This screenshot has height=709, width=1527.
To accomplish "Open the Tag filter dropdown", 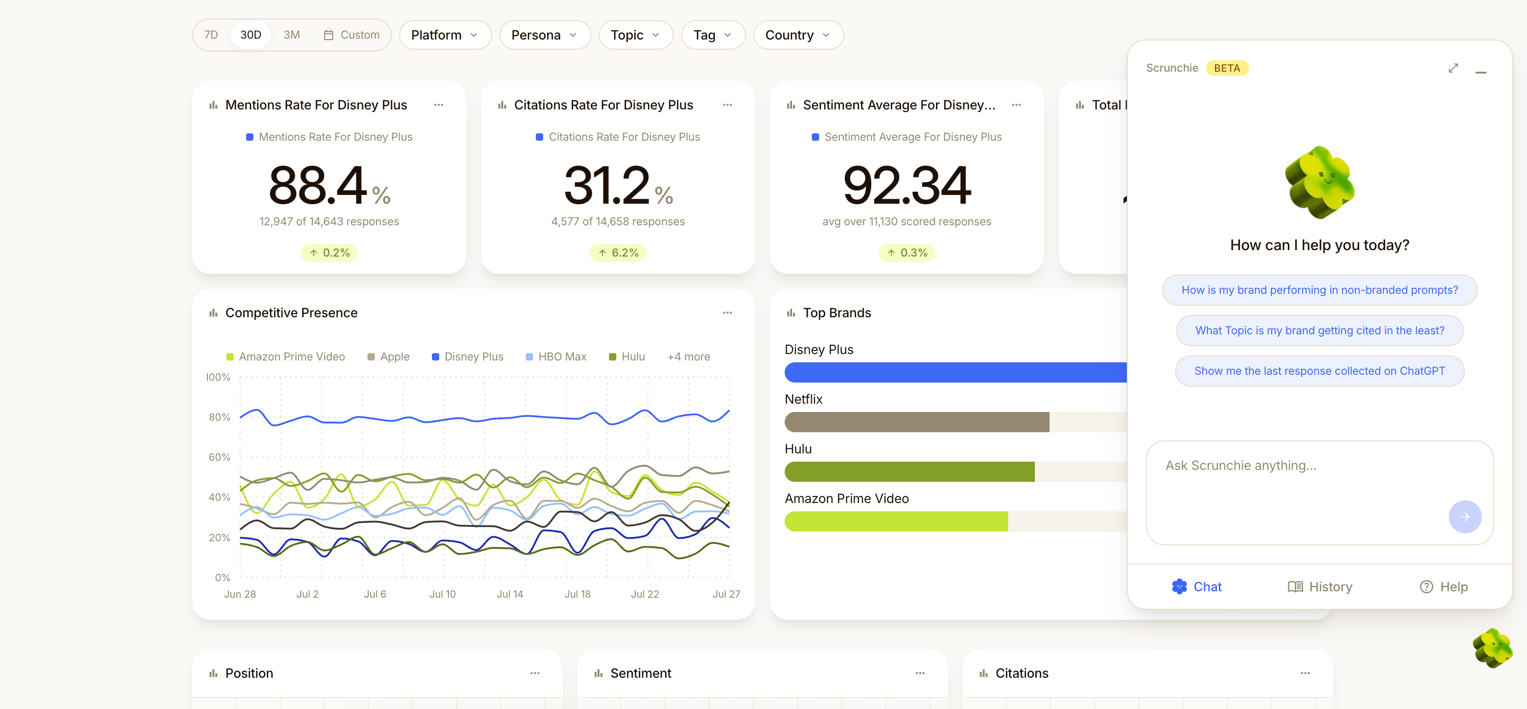I will pyautogui.click(x=713, y=35).
